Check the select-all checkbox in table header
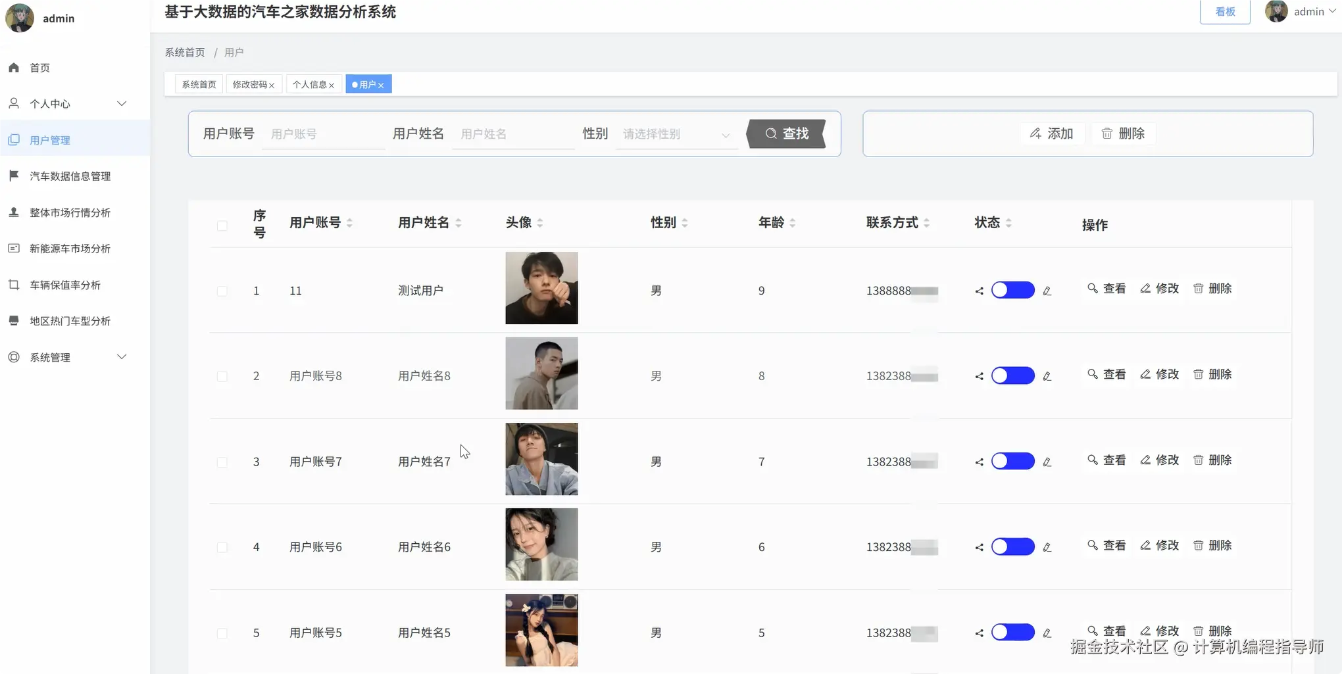 coord(222,226)
